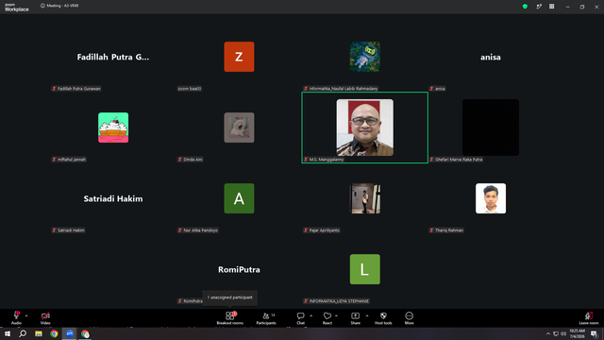
Task: Open the Participants list
Action: [x=266, y=318]
